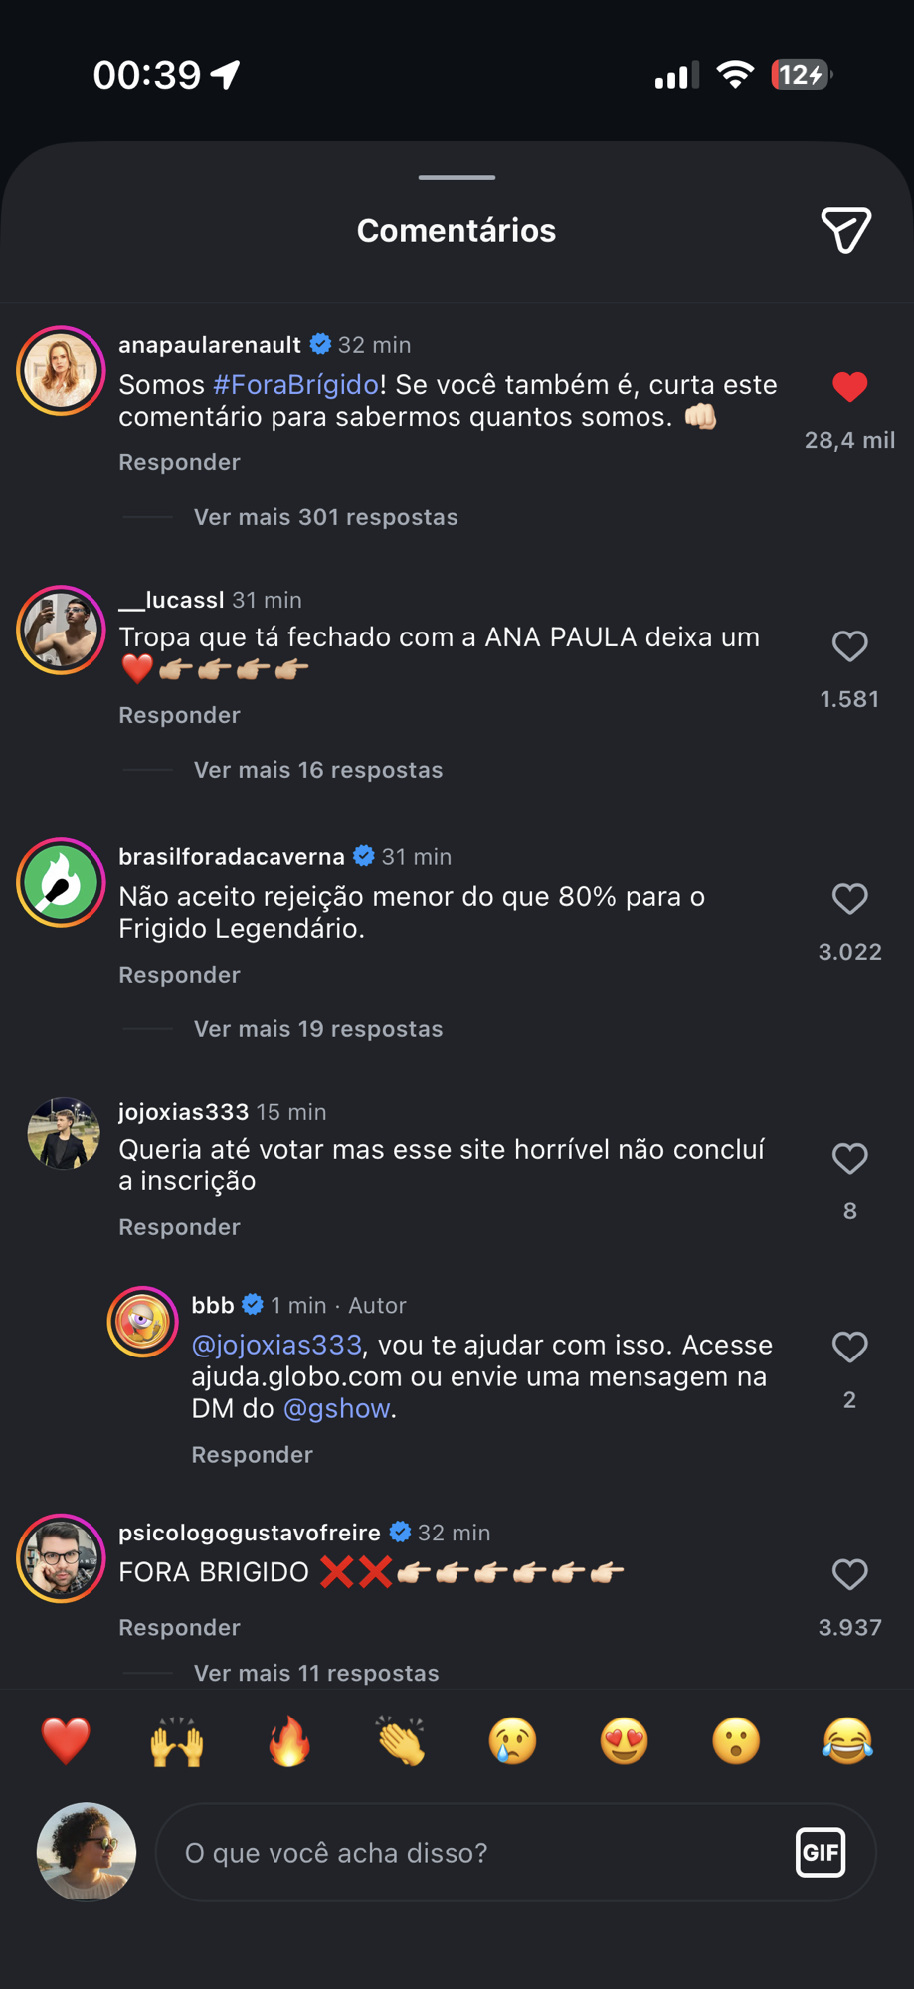Send the crying-laughing emoji reaction

coord(847,1741)
